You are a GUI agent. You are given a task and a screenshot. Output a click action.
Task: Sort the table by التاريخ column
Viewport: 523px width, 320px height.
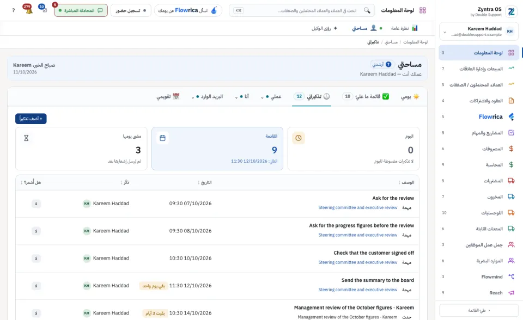tap(205, 182)
